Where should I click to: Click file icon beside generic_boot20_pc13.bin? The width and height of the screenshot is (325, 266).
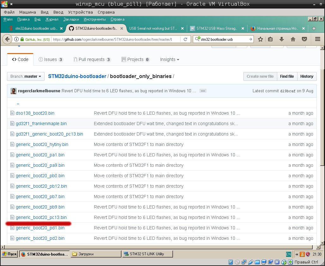pos(12,217)
